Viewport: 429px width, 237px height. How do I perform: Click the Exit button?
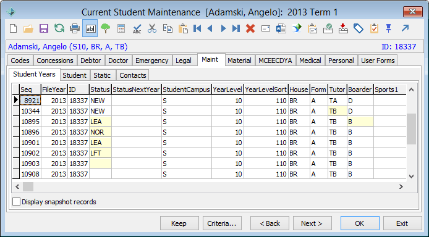tap(402, 223)
